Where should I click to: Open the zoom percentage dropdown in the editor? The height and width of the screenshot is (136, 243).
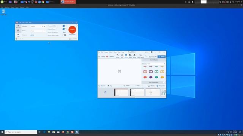[128, 86]
